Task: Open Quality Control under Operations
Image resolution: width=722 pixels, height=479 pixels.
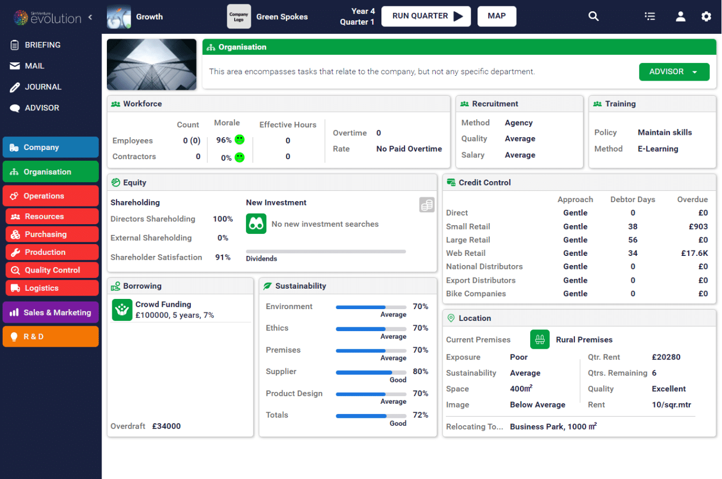Action: 52,270
